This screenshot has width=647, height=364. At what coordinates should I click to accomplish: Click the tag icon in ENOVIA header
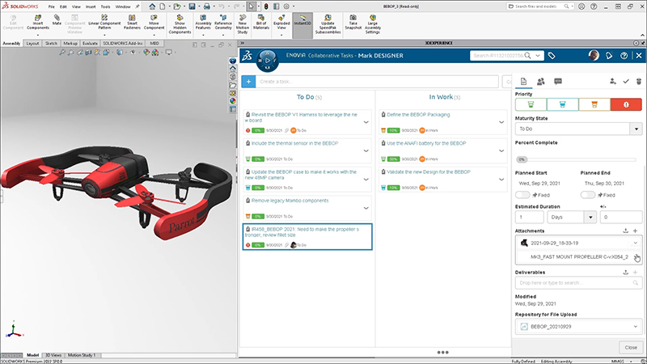552,56
